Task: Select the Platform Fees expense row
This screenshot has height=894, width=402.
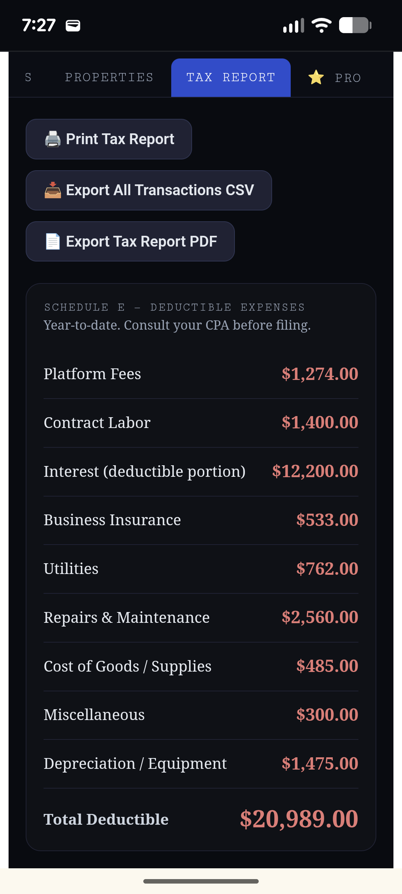Action: point(201,374)
